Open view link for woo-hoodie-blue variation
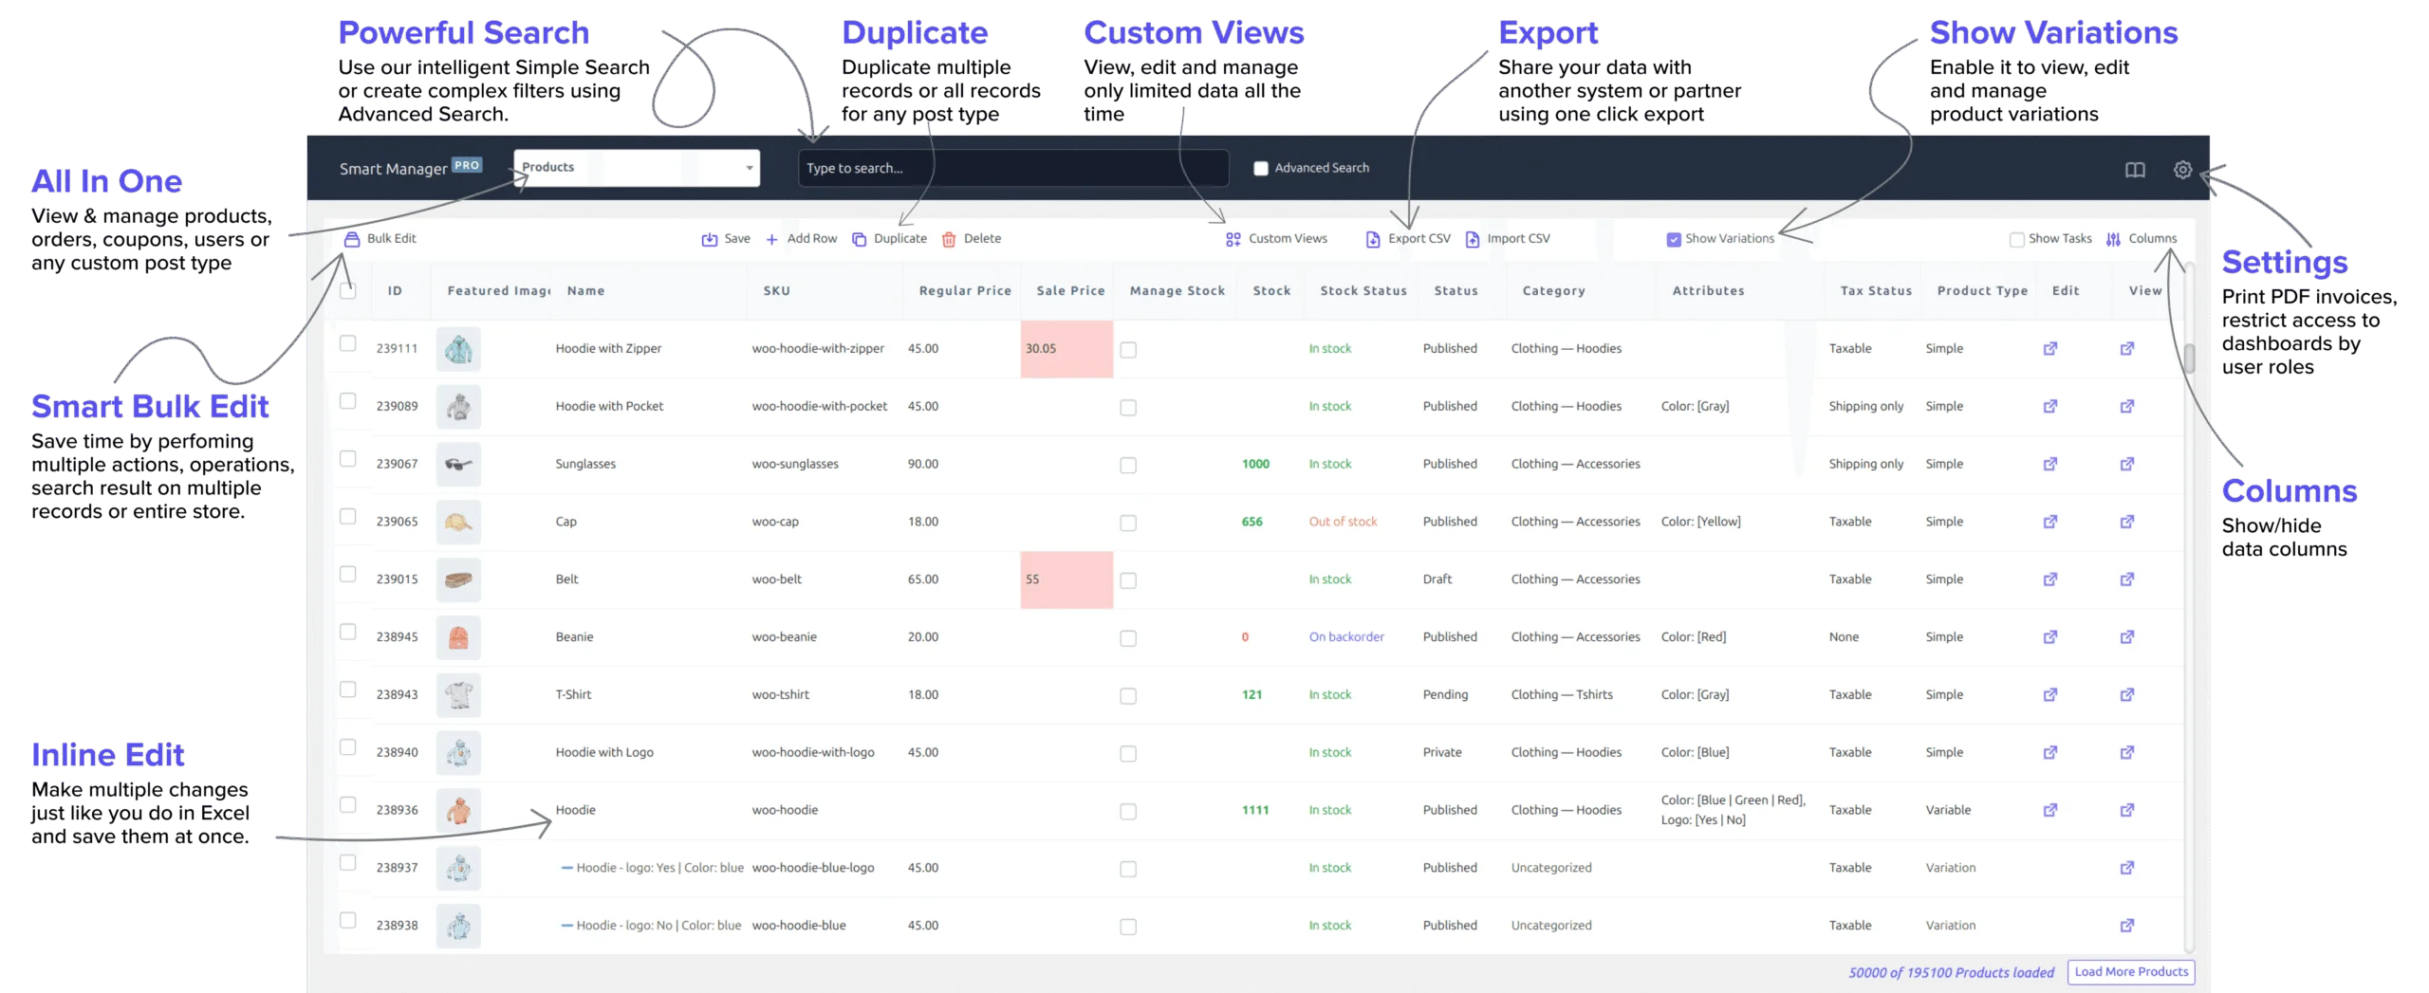The height and width of the screenshot is (993, 2429). (x=2127, y=926)
